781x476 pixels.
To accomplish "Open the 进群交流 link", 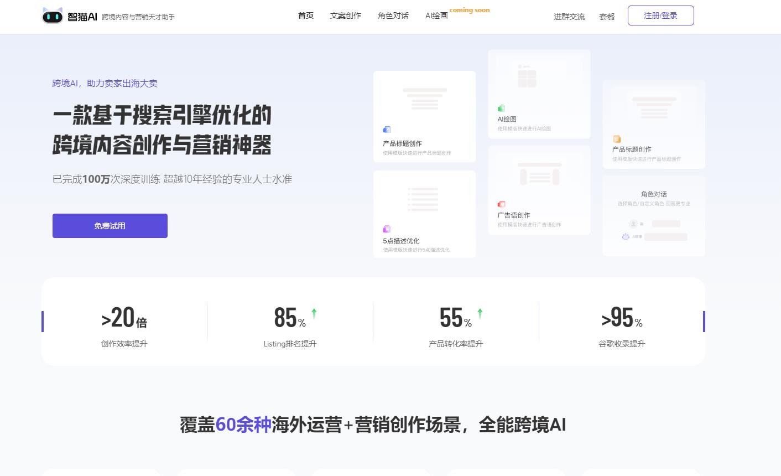I will (569, 17).
